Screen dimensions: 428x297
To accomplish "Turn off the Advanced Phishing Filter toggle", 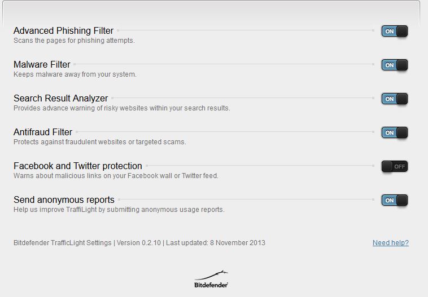I will coord(395,31).
